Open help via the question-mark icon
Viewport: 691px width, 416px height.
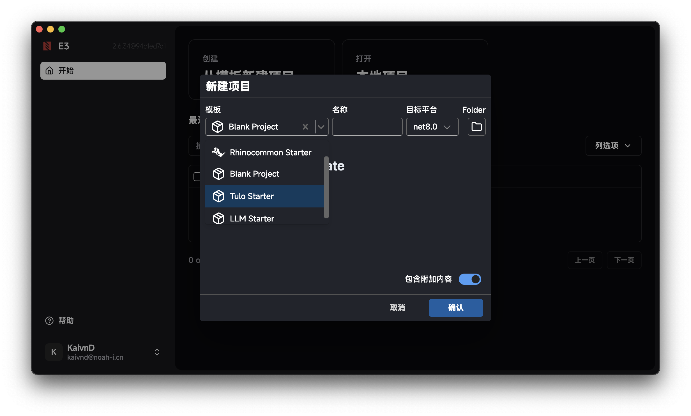pyautogui.click(x=49, y=320)
